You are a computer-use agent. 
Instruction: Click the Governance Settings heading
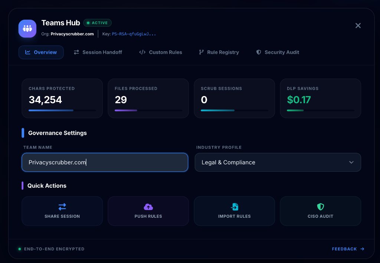point(58,133)
